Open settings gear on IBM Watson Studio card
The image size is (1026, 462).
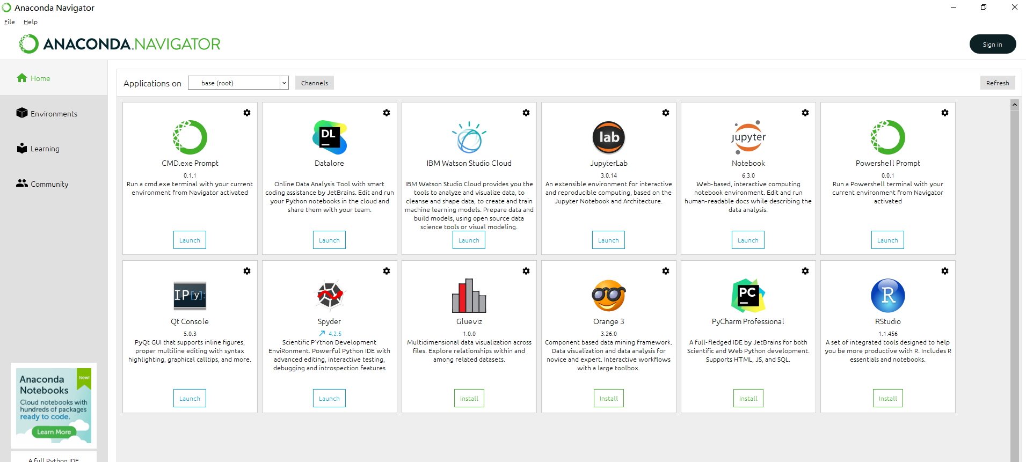point(526,113)
